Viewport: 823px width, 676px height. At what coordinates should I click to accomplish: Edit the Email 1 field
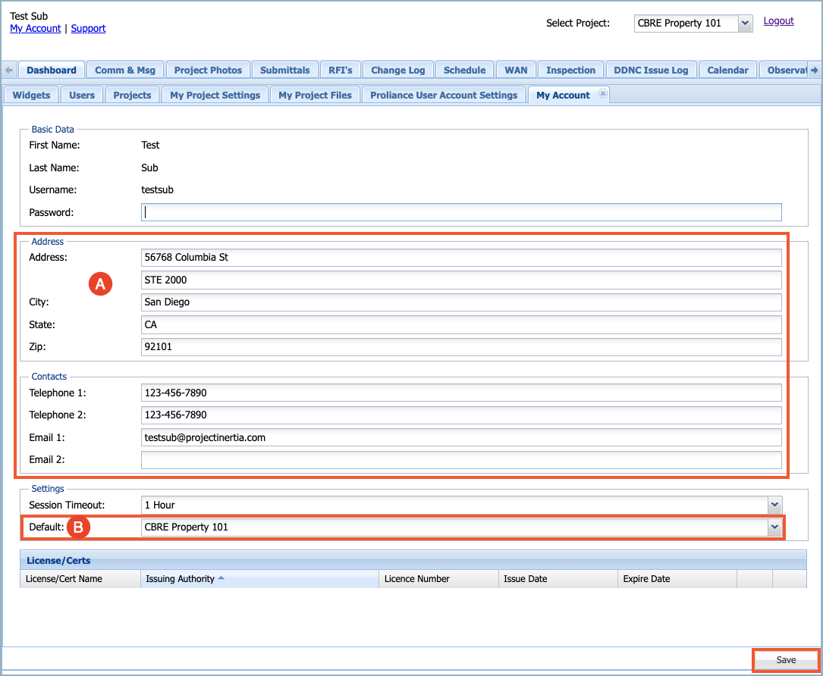[x=461, y=437]
